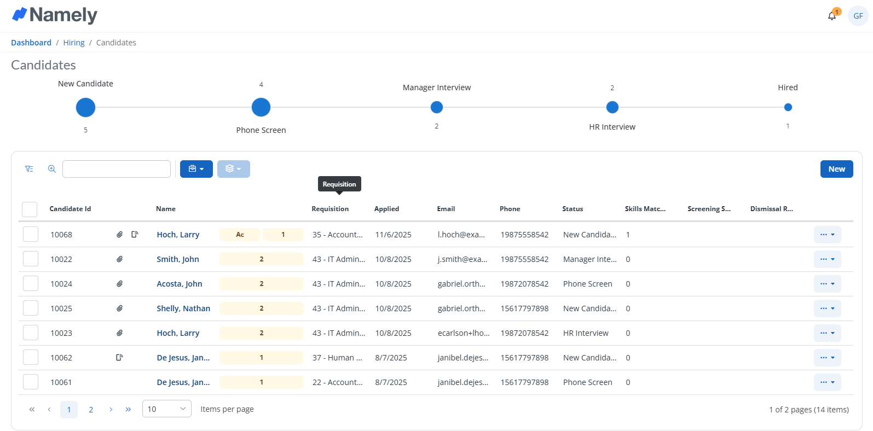Click the paperclip icon on Smith, John row
Image resolution: width=873 pixels, height=431 pixels.
coord(119,259)
